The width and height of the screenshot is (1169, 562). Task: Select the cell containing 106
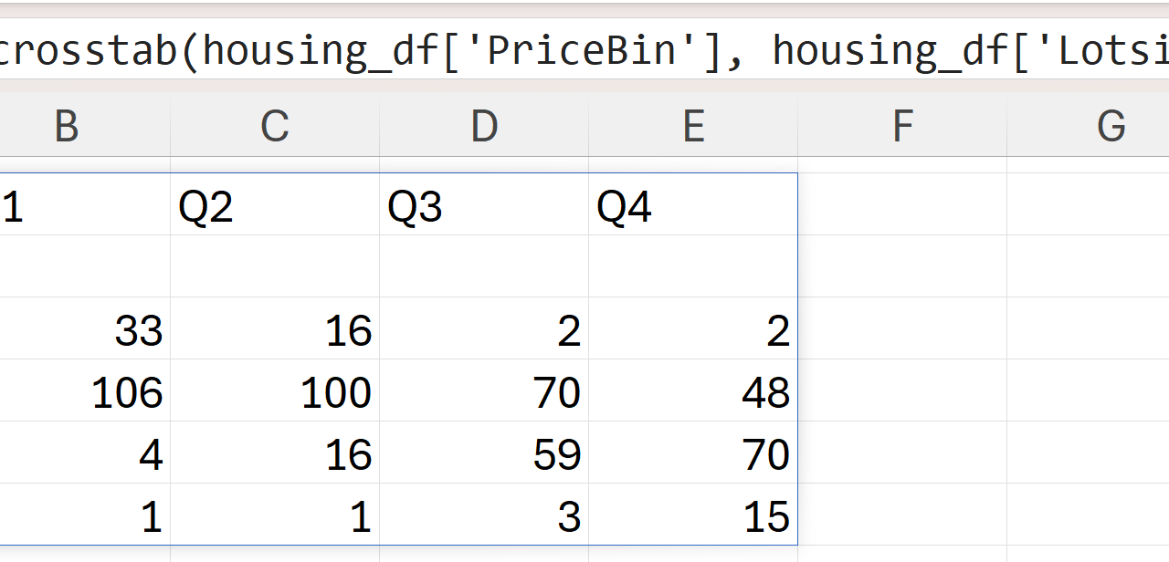tap(85, 392)
